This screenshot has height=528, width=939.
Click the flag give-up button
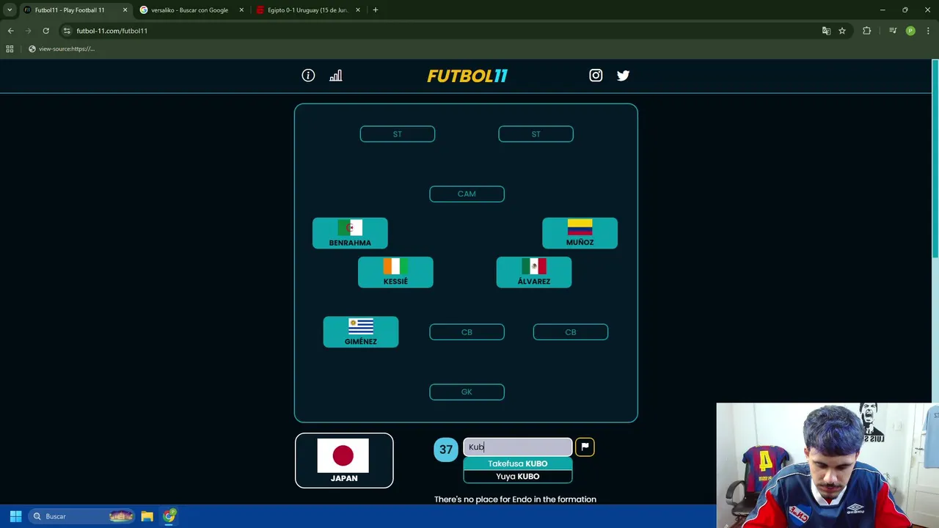point(585,447)
